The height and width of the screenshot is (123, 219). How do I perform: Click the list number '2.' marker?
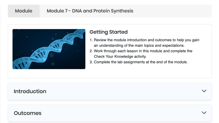[91, 51]
